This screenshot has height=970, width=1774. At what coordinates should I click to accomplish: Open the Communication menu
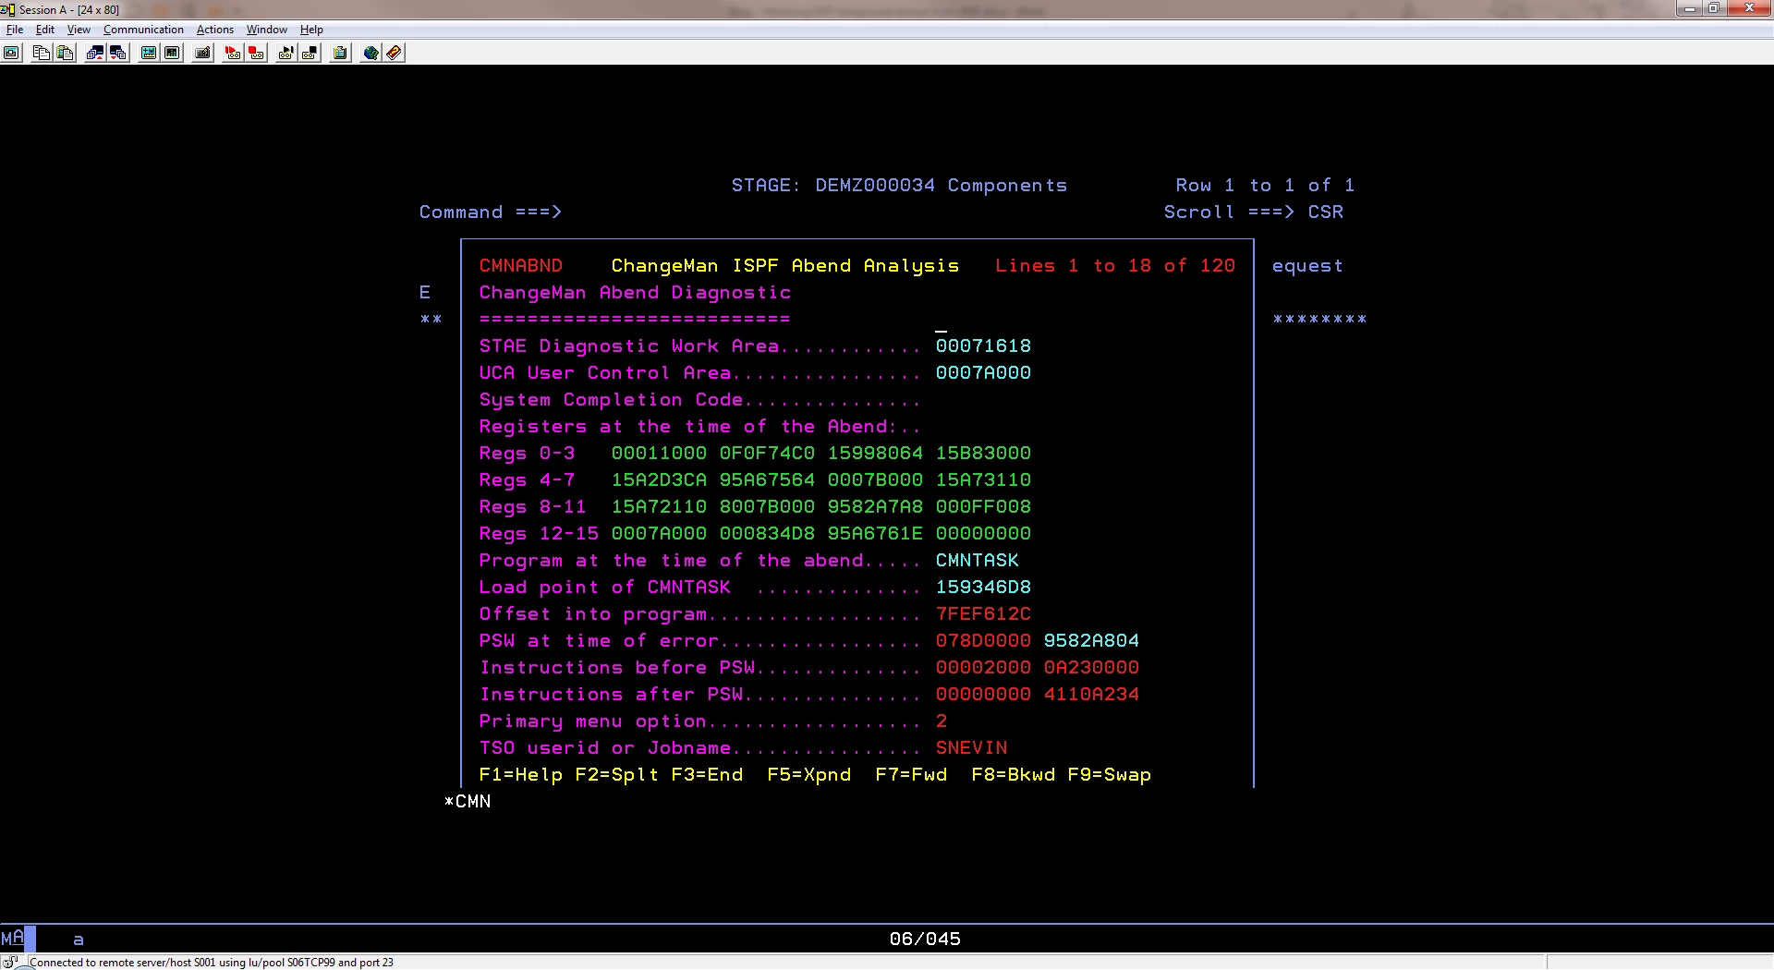[x=143, y=30]
